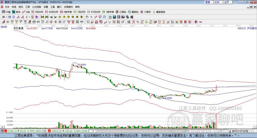The width and height of the screenshot is (257, 138).
Task: Click the first yellow diamond left-arrow icon
Action: pyautogui.click(x=60, y=17)
